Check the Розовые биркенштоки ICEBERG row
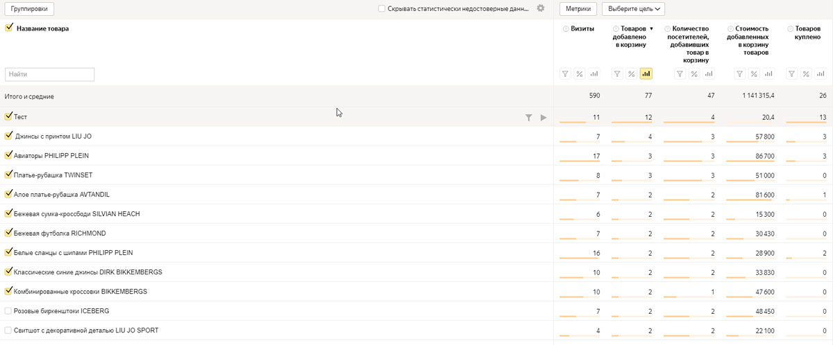Screen dimensions: 833x345 coord(8,310)
